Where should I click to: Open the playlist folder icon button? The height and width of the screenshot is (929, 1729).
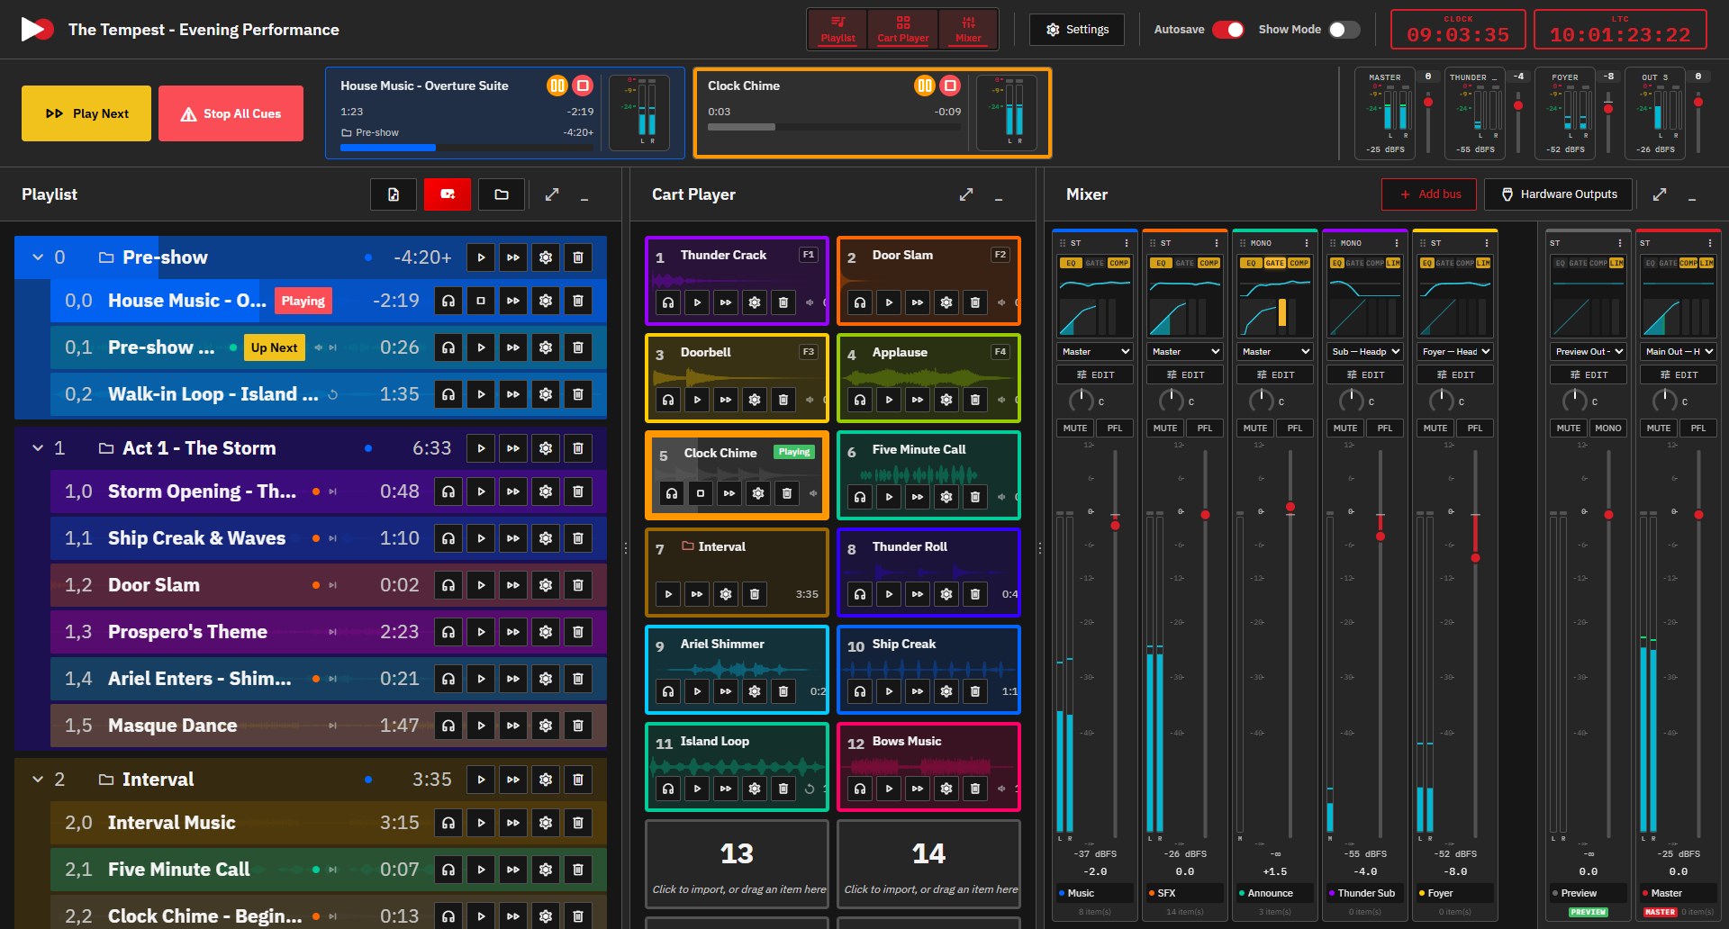click(x=502, y=194)
